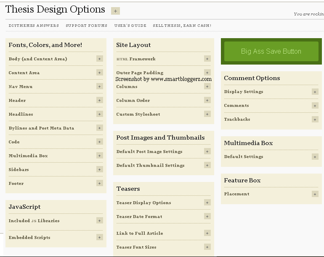
Task: Expand Teaser Date Format options
Action: [x=207, y=216]
